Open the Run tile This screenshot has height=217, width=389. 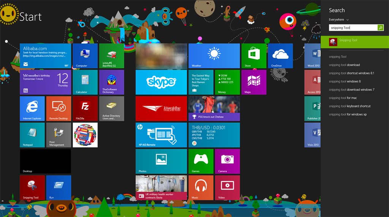click(x=59, y=188)
